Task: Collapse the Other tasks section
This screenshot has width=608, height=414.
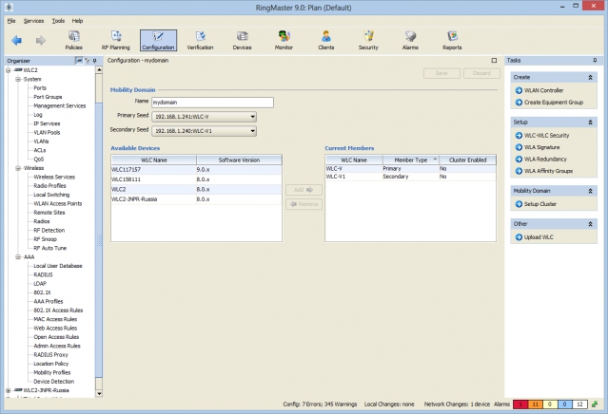Action: pos(590,224)
